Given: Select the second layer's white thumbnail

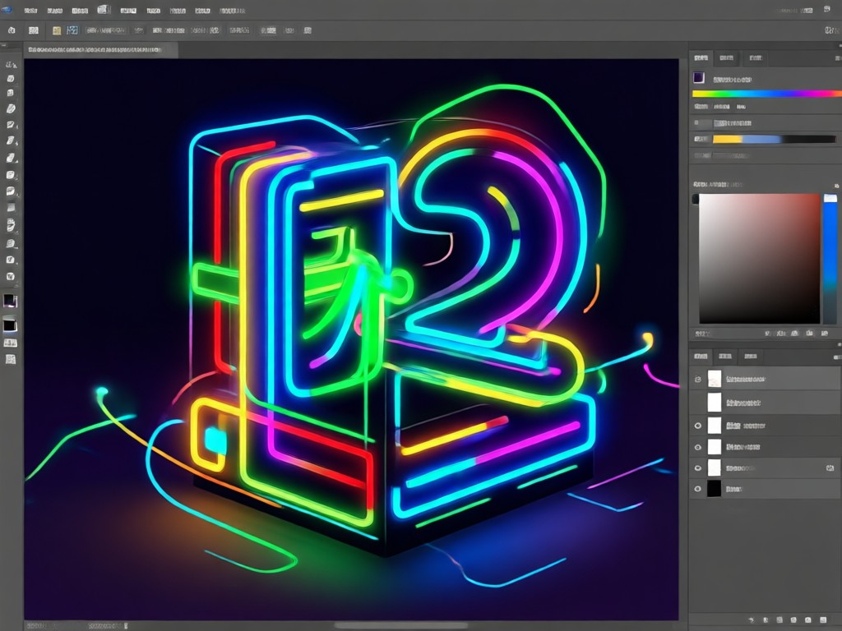Looking at the screenshot, I should click(715, 402).
